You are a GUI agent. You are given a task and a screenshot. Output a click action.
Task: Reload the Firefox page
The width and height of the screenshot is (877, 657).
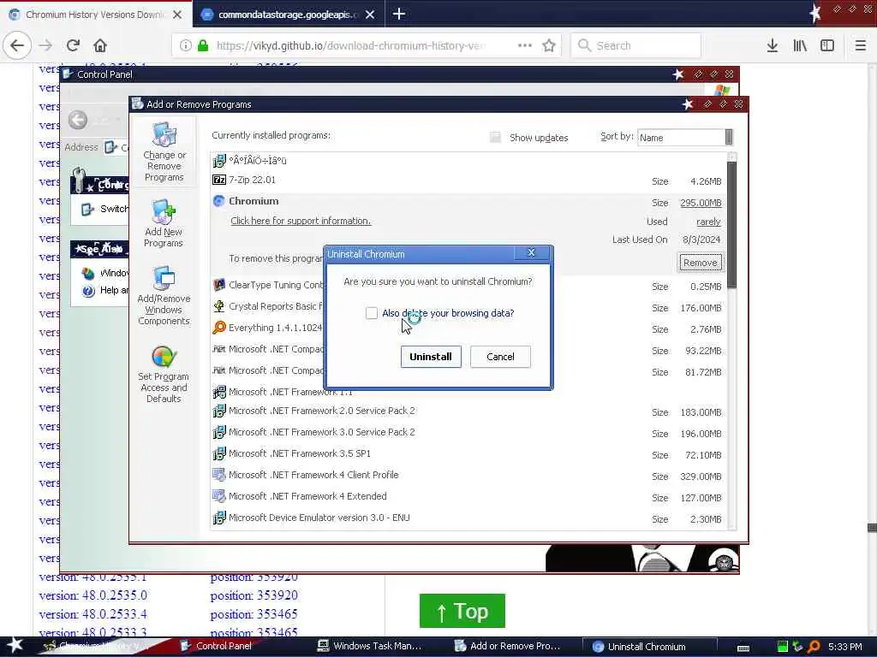click(x=74, y=45)
